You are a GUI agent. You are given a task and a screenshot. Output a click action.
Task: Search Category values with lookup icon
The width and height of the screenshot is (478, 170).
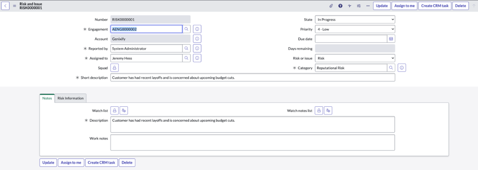coord(391,68)
